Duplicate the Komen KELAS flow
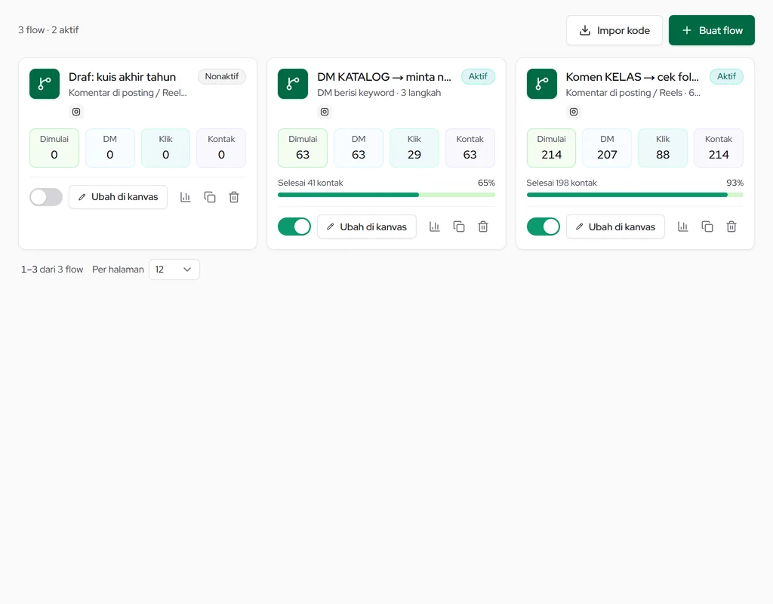Image resolution: width=773 pixels, height=604 pixels. coord(707,226)
